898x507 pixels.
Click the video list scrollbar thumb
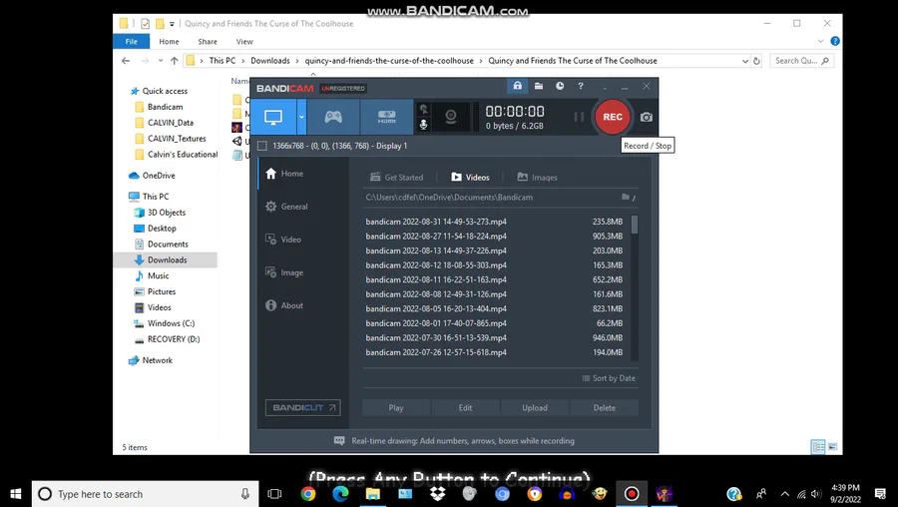point(635,225)
